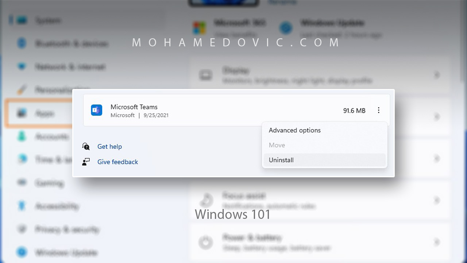467x263 pixels.
Task: Open the Display settings card
Action: pyautogui.click(x=320, y=75)
